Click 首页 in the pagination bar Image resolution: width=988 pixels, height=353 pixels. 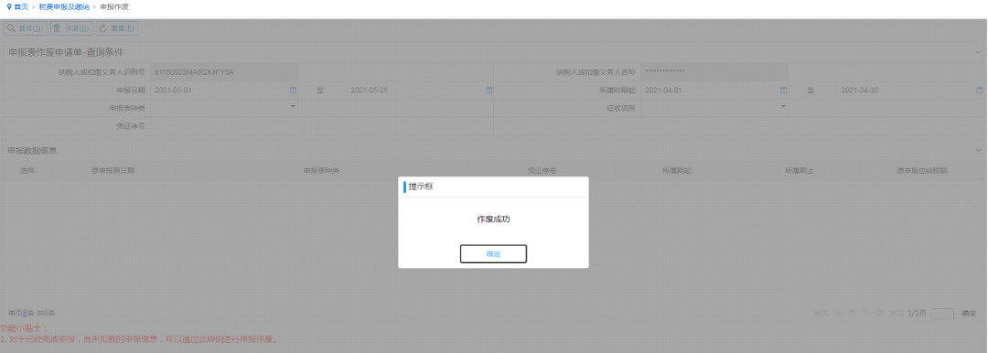pos(821,313)
